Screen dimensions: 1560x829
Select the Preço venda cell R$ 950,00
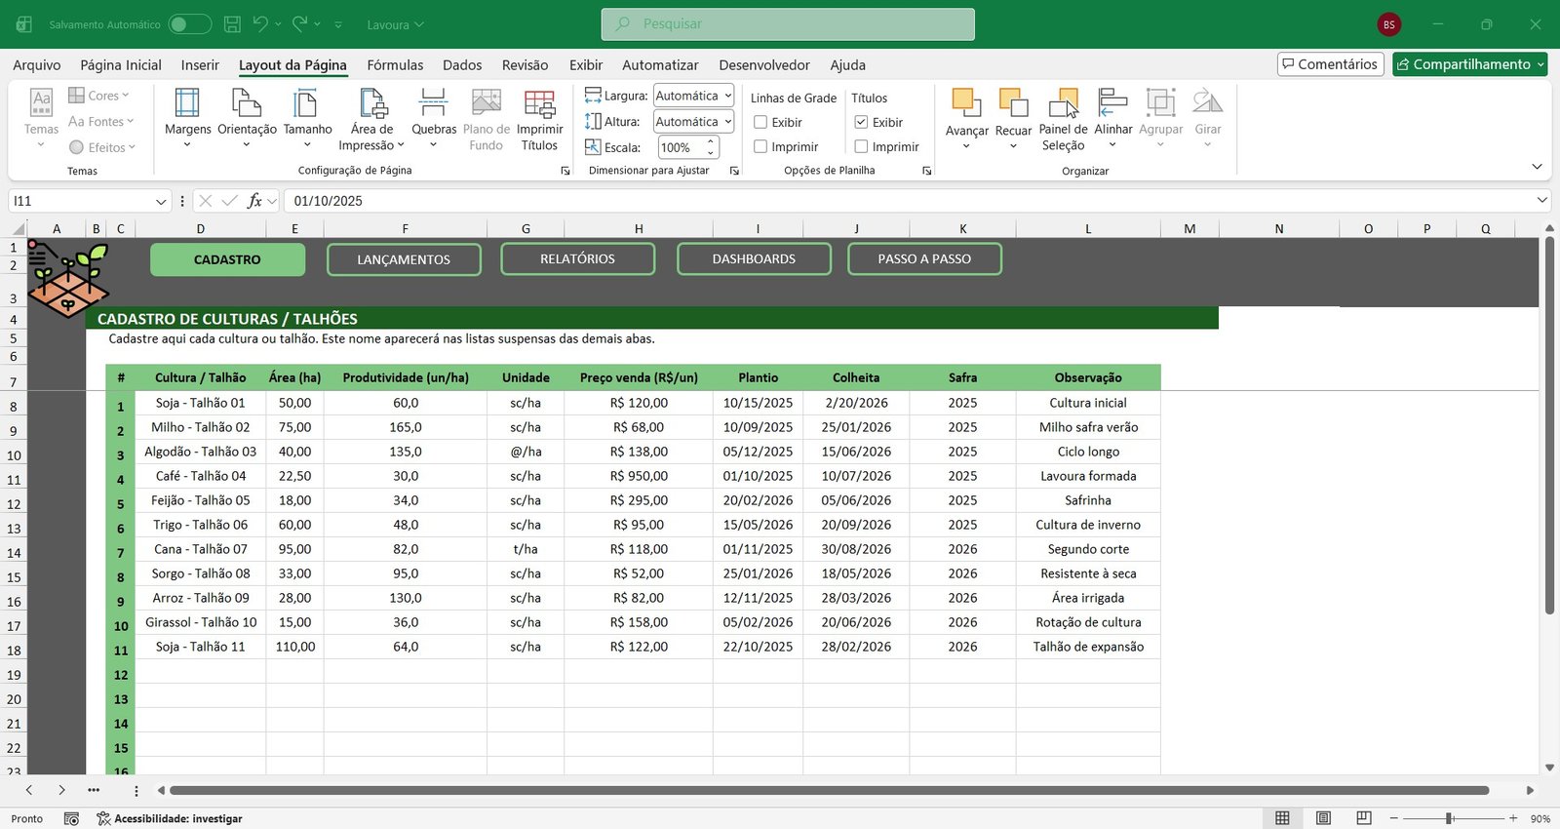pyautogui.click(x=639, y=476)
